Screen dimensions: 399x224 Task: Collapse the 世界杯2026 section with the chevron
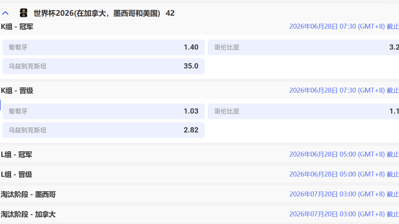tap(5, 13)
